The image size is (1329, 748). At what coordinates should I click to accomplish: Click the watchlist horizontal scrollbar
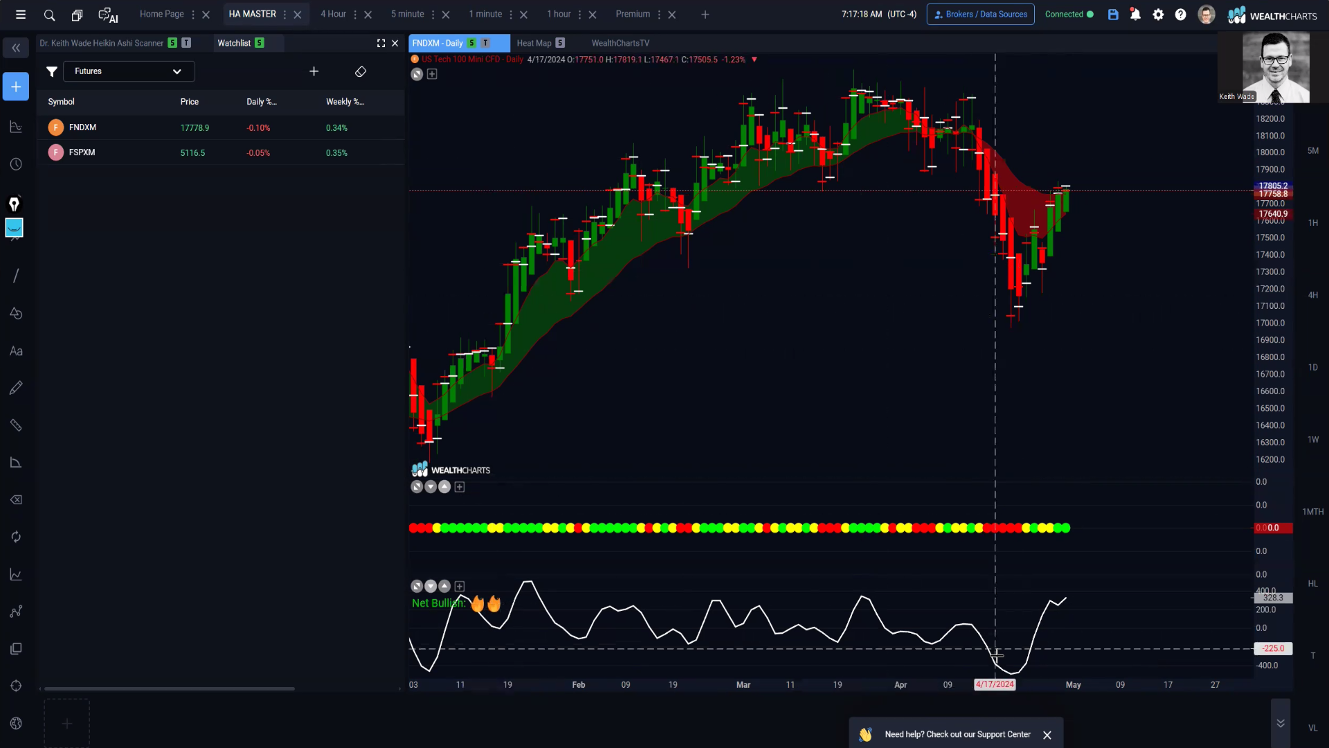pos(170,688)
